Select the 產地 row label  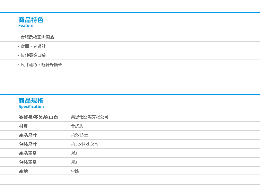pyautogui.click(x=23, y=171)
